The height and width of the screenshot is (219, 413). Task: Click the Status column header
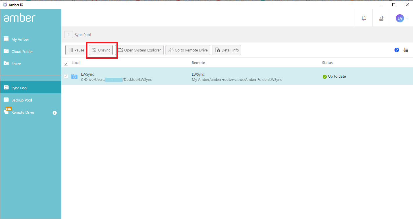point(327,63)
